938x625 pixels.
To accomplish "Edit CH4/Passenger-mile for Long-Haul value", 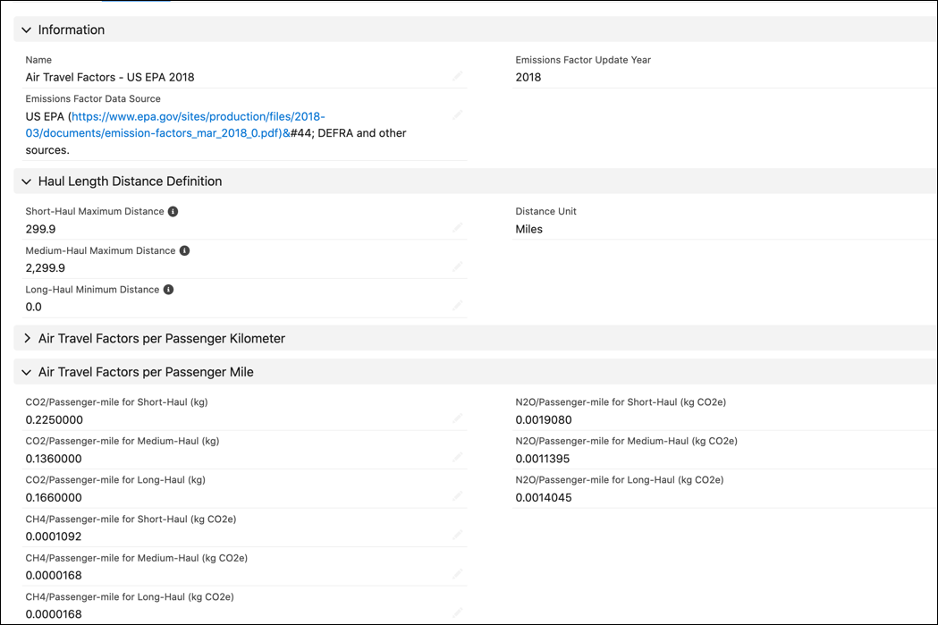I will pos(458,613).
